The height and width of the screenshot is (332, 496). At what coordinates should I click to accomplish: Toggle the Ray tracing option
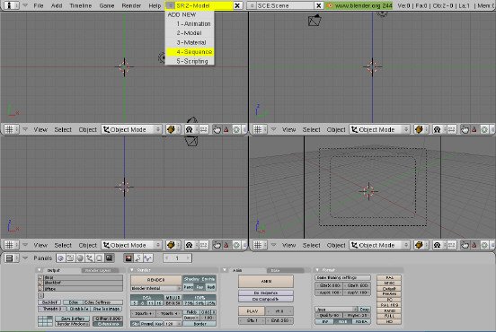pos(199,287)
